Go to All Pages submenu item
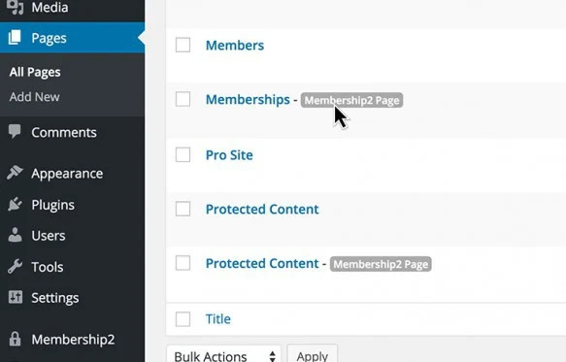This screenshot has height=362, width=566. coord(35,72)
